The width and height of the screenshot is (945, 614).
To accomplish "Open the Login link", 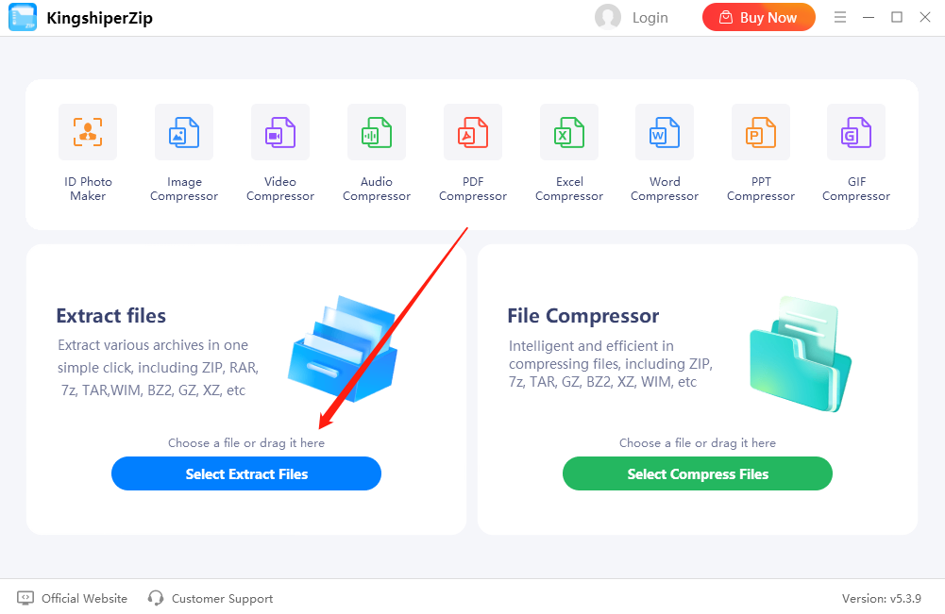I will tap(650, 17).
